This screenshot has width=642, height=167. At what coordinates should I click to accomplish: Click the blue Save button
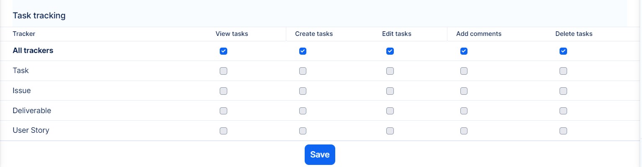click(320, 154)
